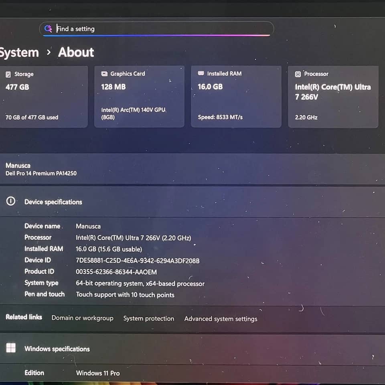Click the Device specifications info icon
The image size is (385, 385).
[x=10, y=201]
